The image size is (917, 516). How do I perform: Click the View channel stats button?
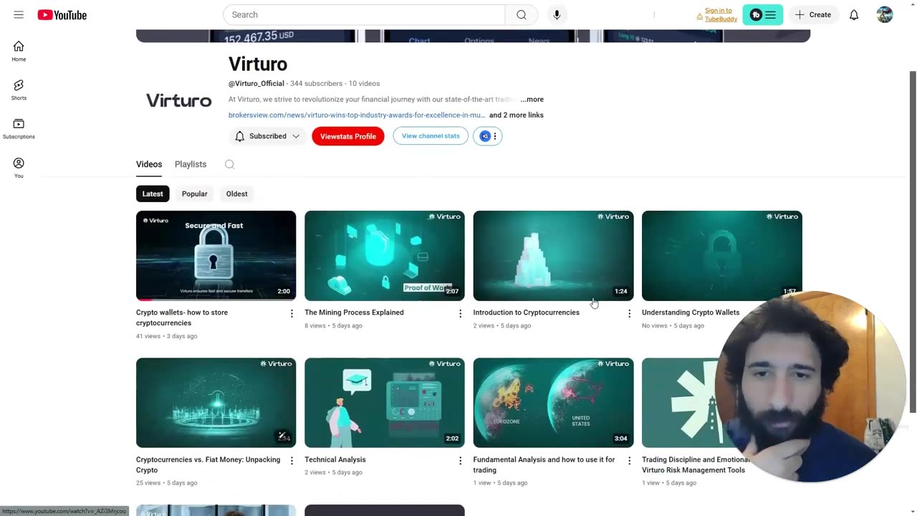click(x=431, y=136)
